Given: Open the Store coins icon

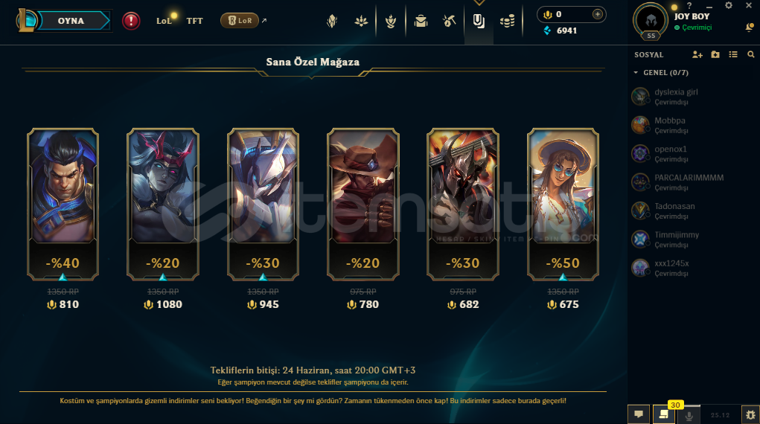Looking at the screenshot, I should [x=507, y=21].
